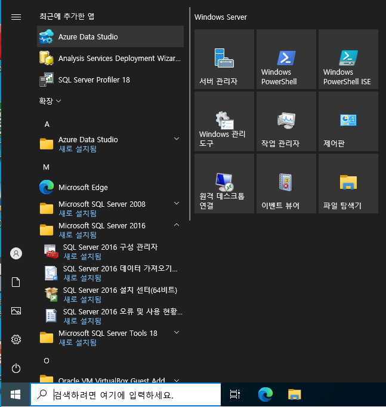Click the letter O index header
386x407 pixels.
[x=47, y=360]
